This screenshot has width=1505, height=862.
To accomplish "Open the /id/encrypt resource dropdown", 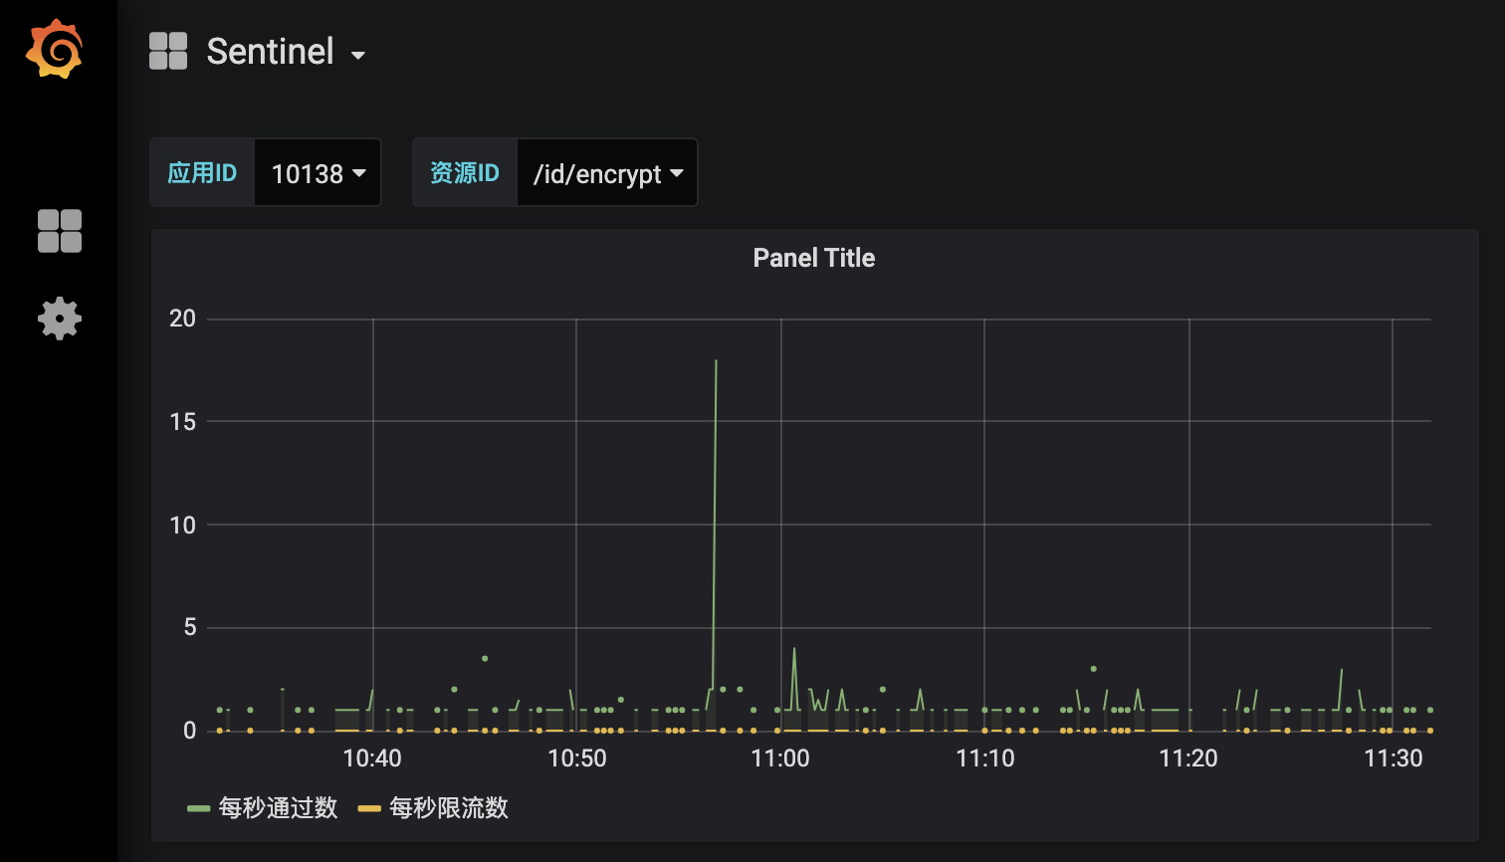I will pyautogui.click(x=607, y=172).
